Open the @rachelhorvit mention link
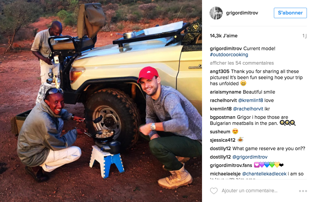 [x=248, y=109]
